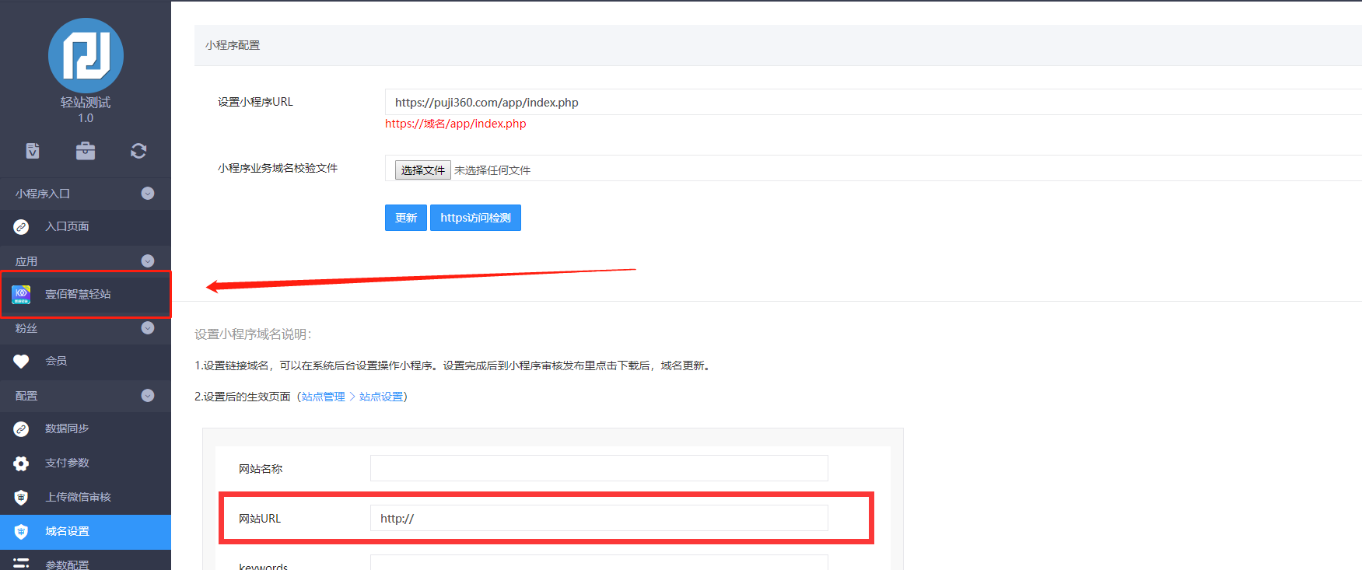Open 入口页面 menu item
1362x570 pixels.
[x=86, y=227]
